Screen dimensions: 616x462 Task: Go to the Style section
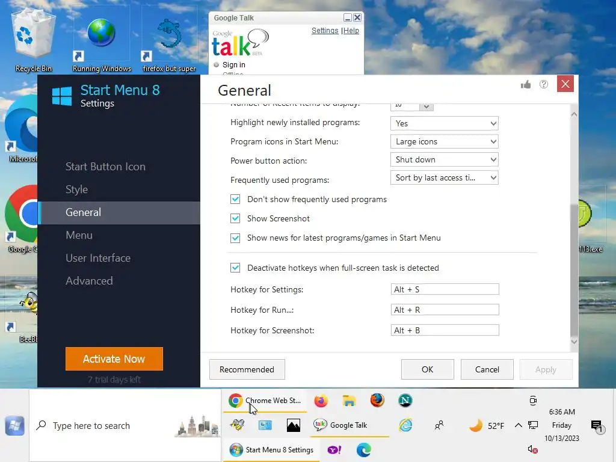76,189
